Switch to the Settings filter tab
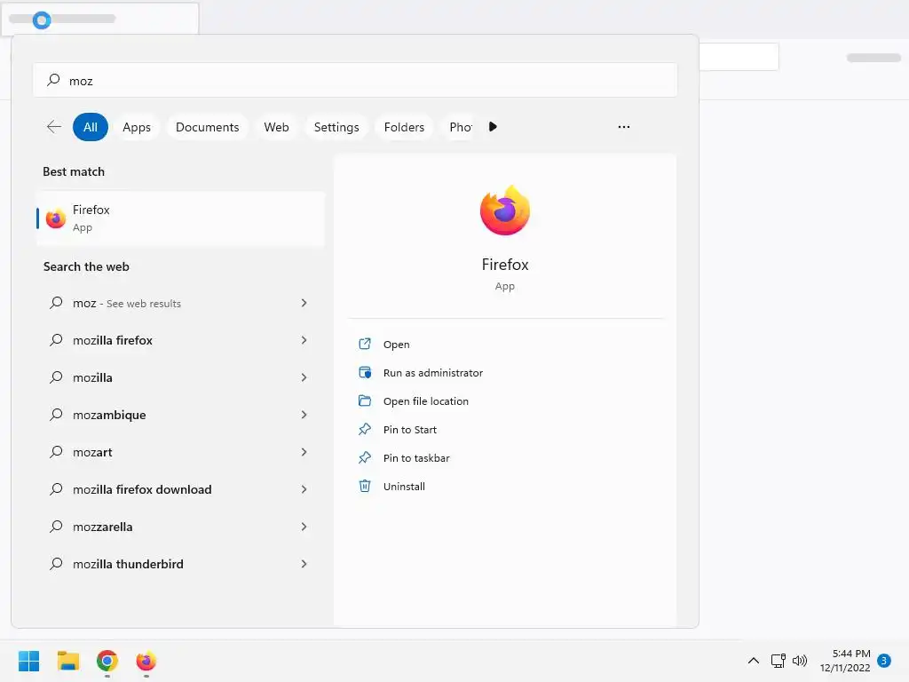 336,127
